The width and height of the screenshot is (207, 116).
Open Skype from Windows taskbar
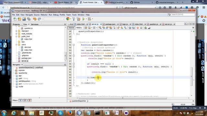[x=60, y=113]
